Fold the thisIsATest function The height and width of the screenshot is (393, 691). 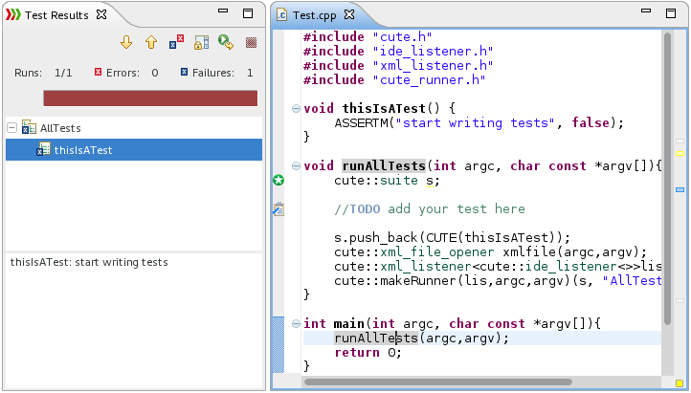click(296, 109)
